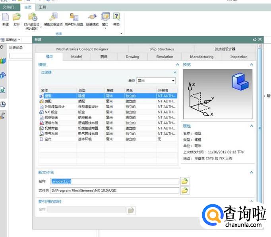Open the 窗口 window icon
The height and width of the screenshot is (237, 271).
[x=105, y=17]
